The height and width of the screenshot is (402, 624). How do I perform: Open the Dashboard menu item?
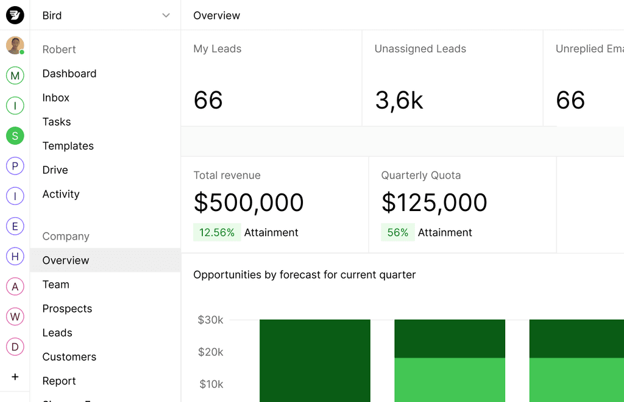pos(69,74)
